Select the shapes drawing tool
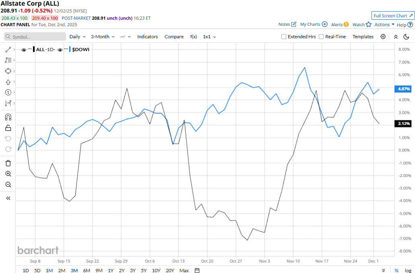415x273 pixels. pyautogui.click(x=8, y=71)
